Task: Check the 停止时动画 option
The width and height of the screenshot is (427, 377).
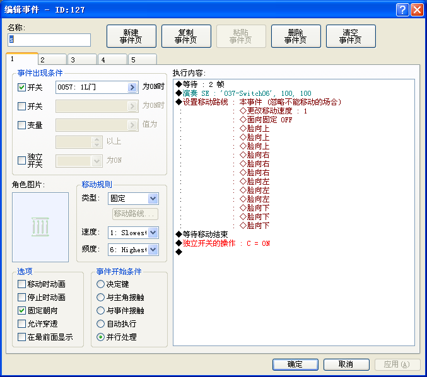Action: pyautogui.click(x=21, y=297)
